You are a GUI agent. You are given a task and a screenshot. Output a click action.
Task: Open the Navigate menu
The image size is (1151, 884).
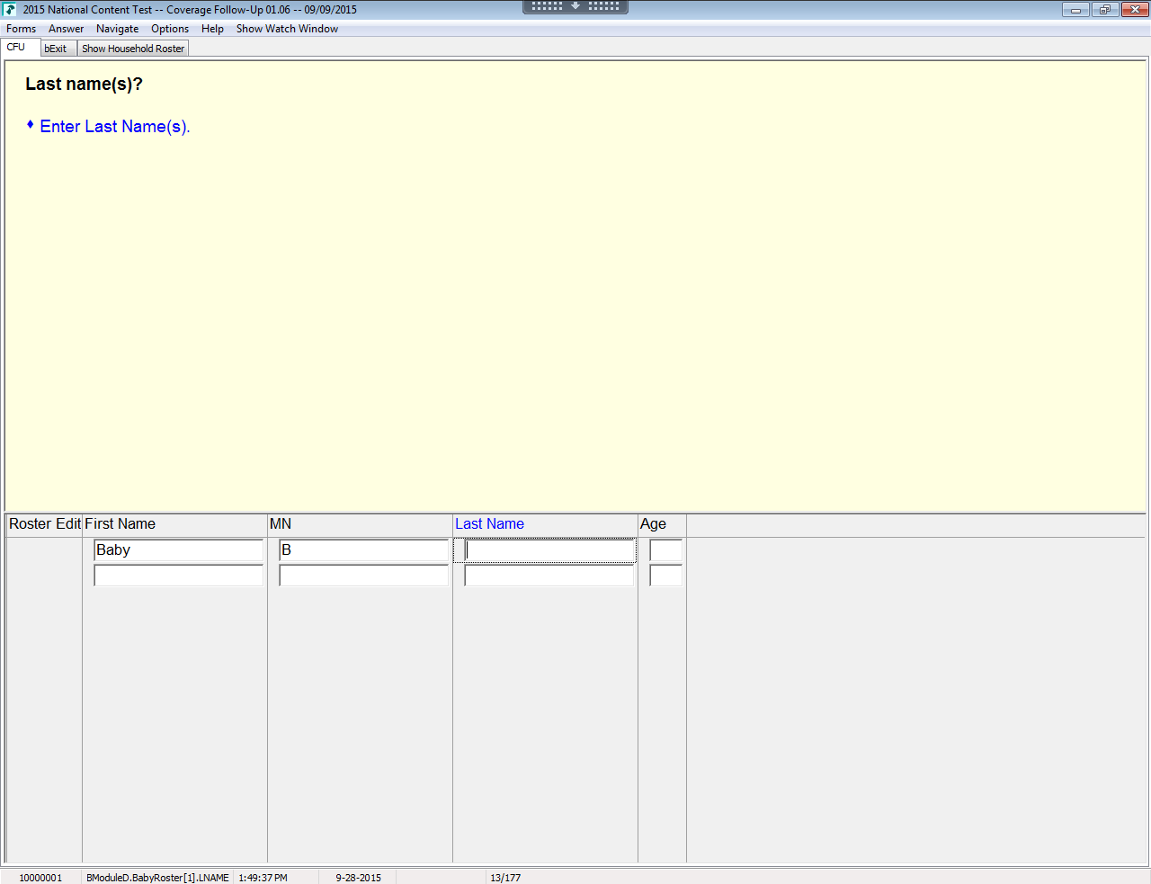click(x=118, y=29)
